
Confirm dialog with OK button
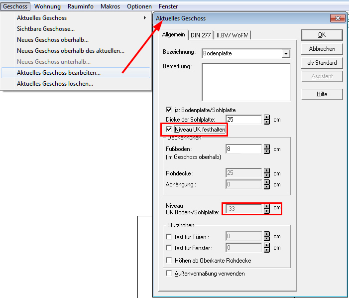322,35
